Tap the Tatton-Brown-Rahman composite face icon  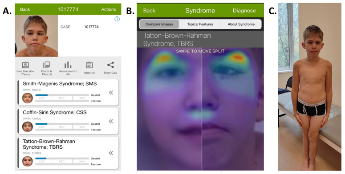(28, 161)
